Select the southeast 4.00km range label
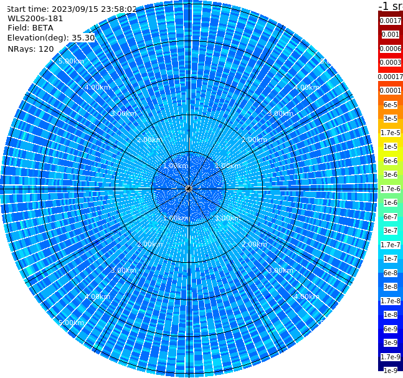403x378 pixels. [x=306, y=296]
